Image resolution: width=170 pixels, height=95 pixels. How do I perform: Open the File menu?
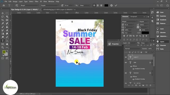[x=6, y=2]
